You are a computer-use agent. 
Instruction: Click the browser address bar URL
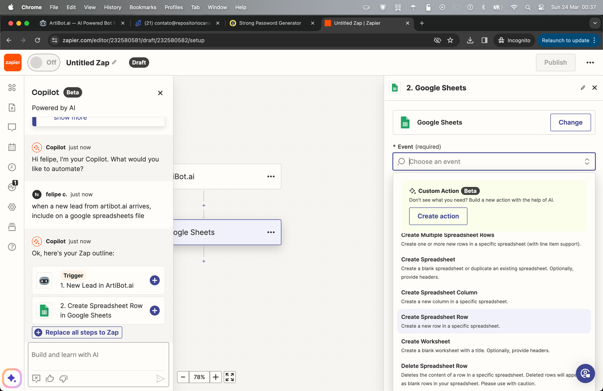click(134, 40)
